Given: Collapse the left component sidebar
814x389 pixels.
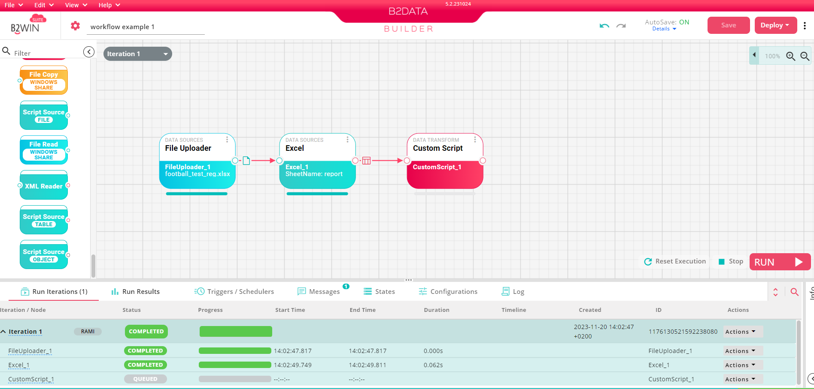Looking at the screenshot, I should 88,52.
